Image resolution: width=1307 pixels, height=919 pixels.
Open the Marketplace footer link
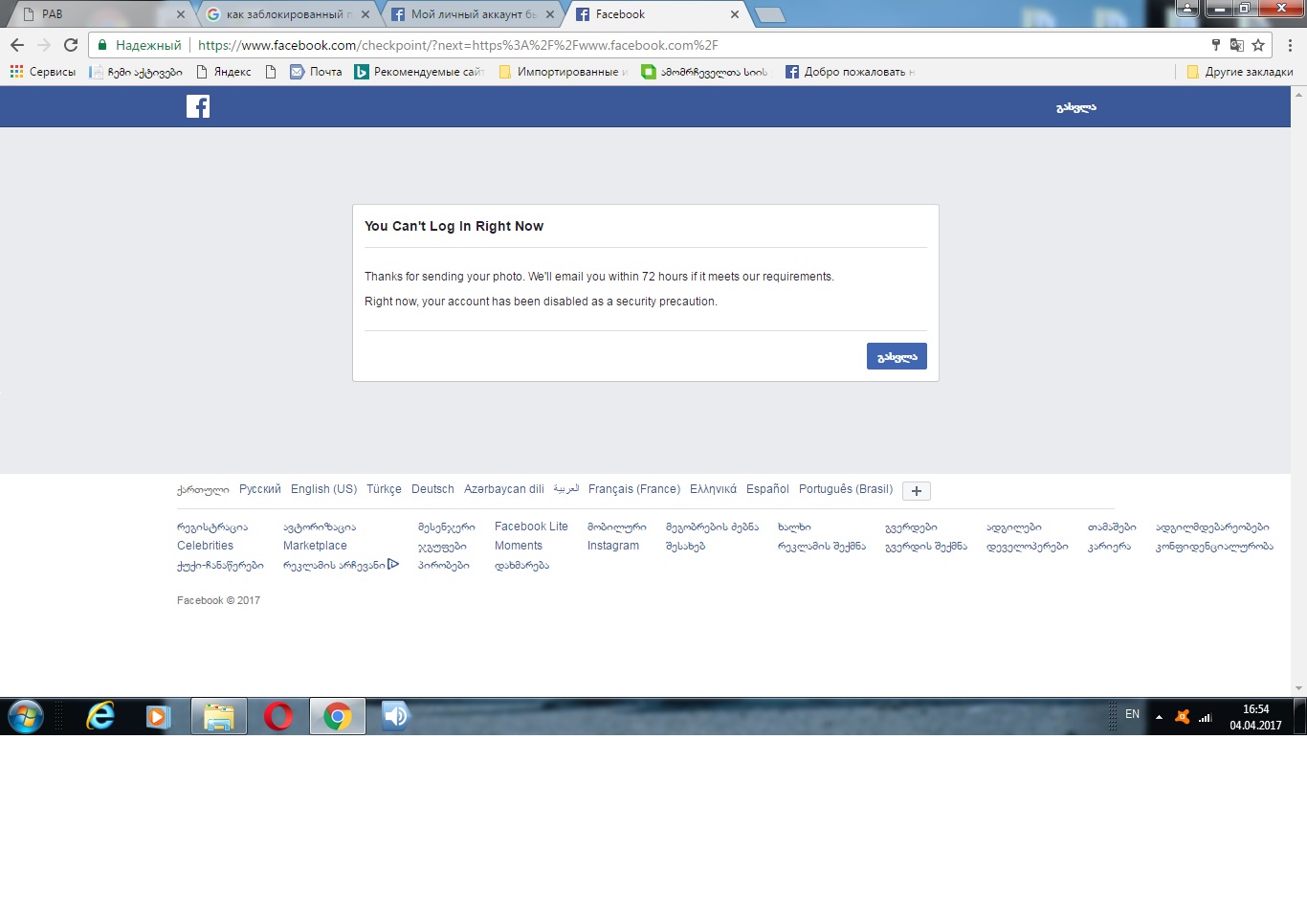[x=315, y=546]
